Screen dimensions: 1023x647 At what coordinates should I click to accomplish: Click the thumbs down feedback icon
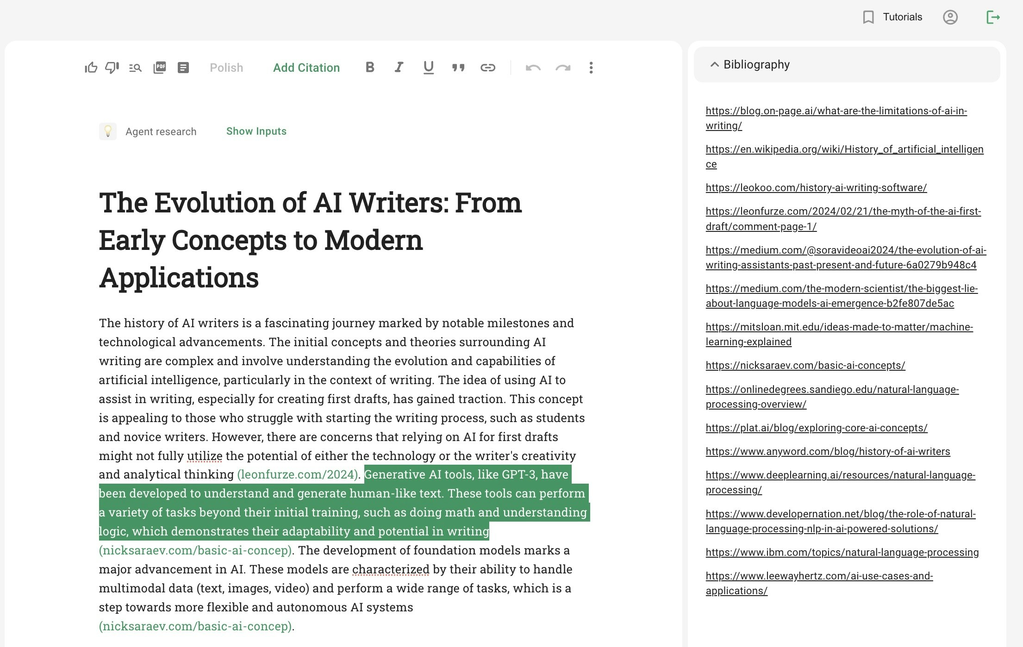(x=112, y=68)
